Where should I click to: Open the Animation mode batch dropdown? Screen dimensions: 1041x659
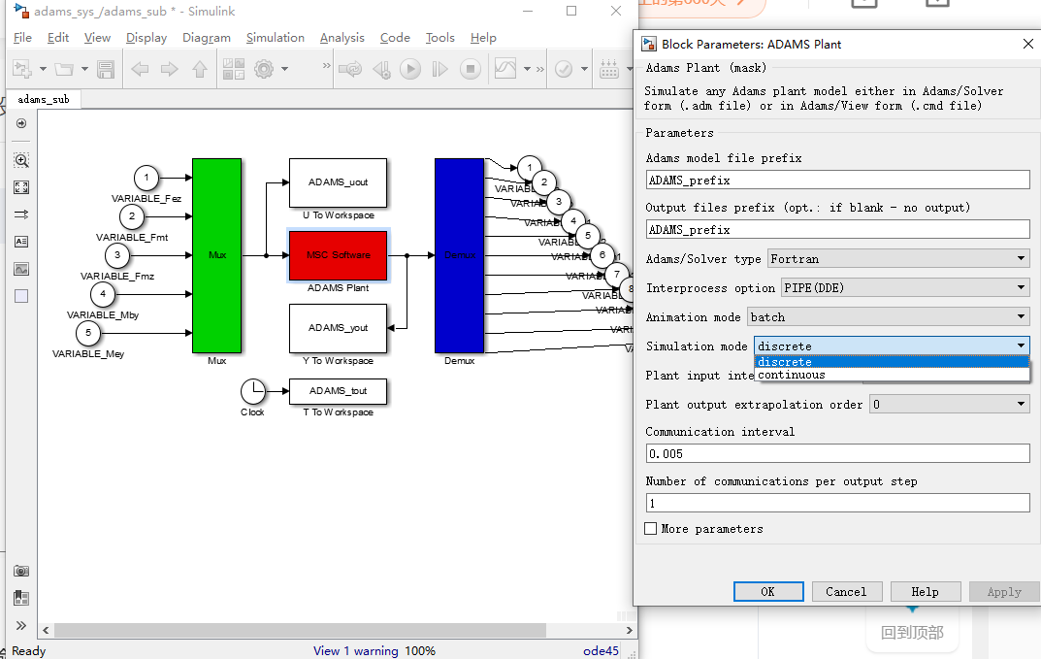889,316
